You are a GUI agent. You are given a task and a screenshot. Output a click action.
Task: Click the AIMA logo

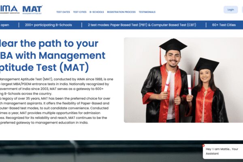point(10,10)
